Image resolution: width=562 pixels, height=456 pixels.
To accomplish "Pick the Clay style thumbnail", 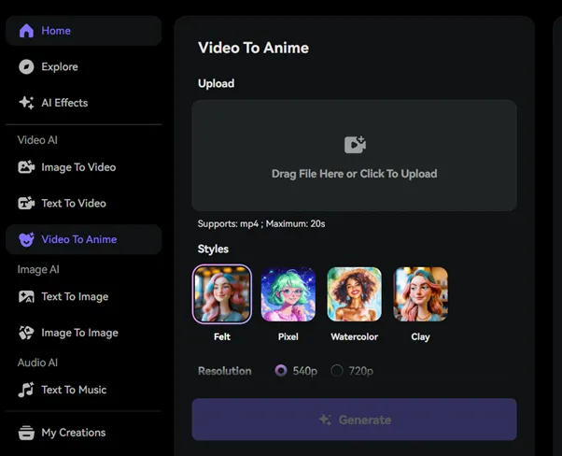I will 421,294.
